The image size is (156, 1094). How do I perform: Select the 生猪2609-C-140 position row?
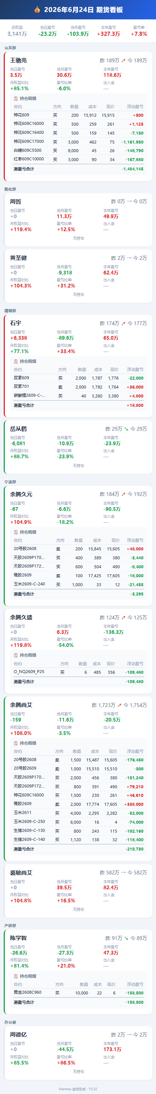tap(79, 840)
